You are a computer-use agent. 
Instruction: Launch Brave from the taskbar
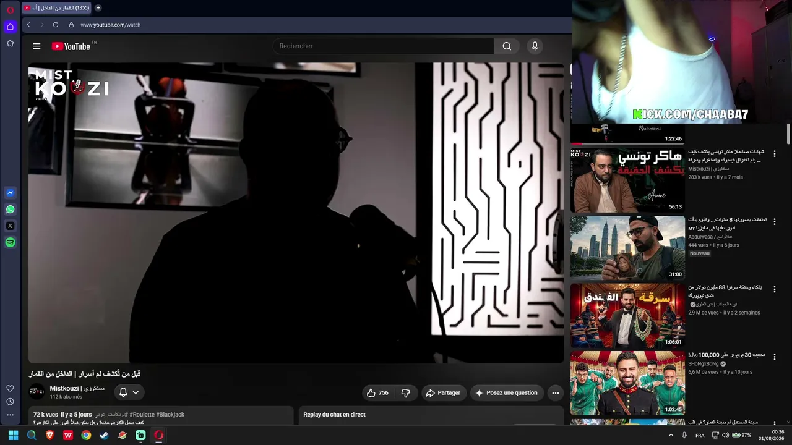coord(50,435)
